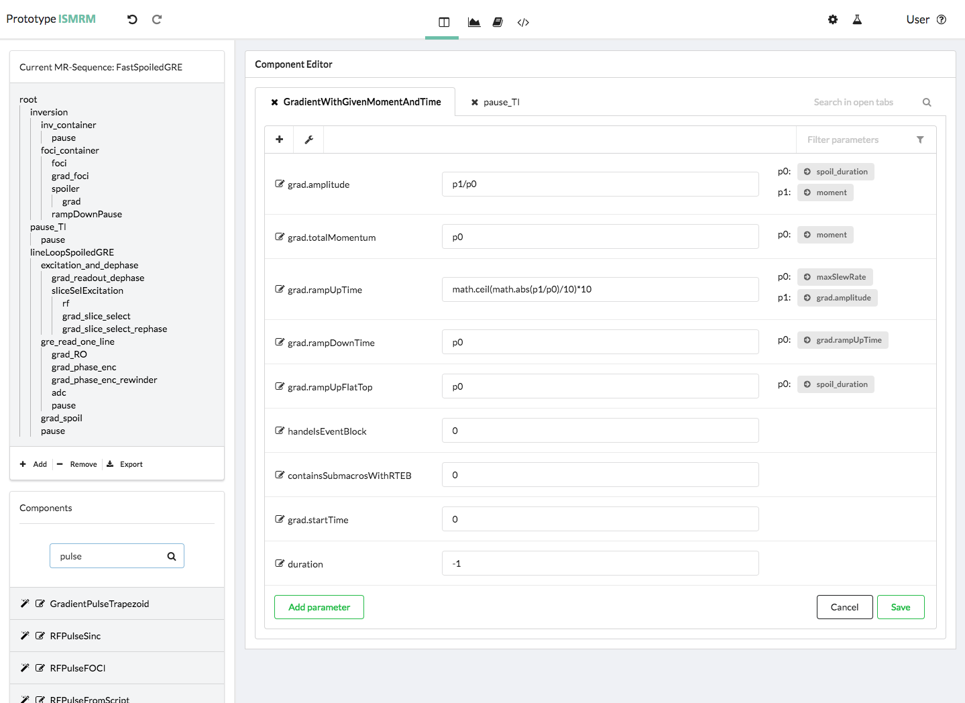Open the chart view icon

click(474, 22)
